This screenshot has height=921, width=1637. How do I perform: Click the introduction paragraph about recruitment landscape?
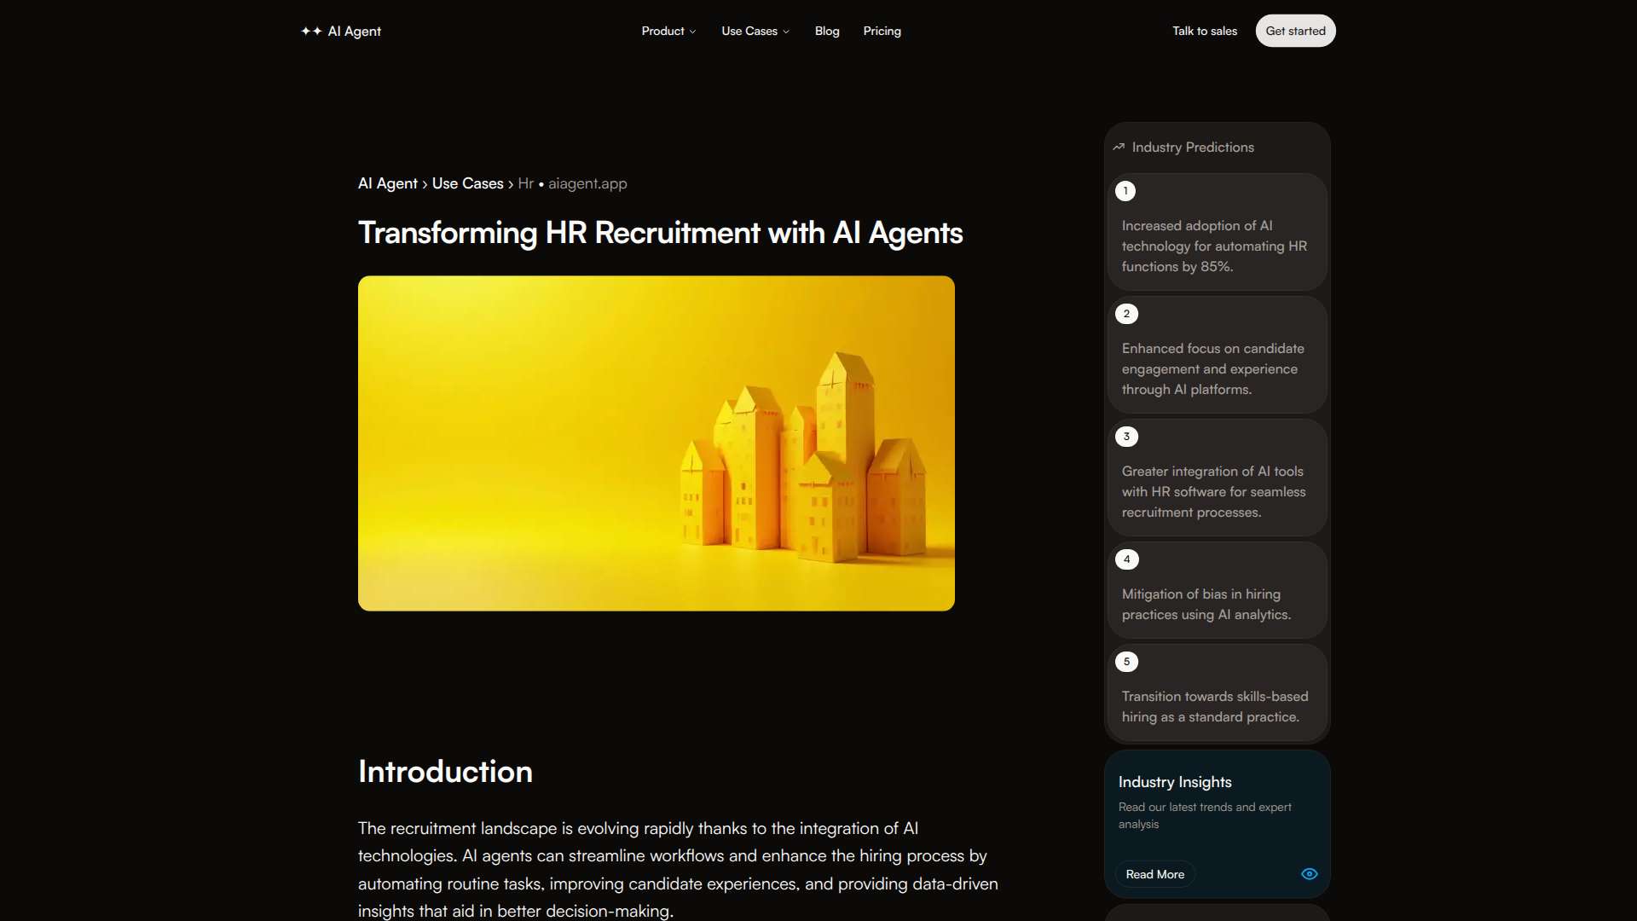(678, 870)
